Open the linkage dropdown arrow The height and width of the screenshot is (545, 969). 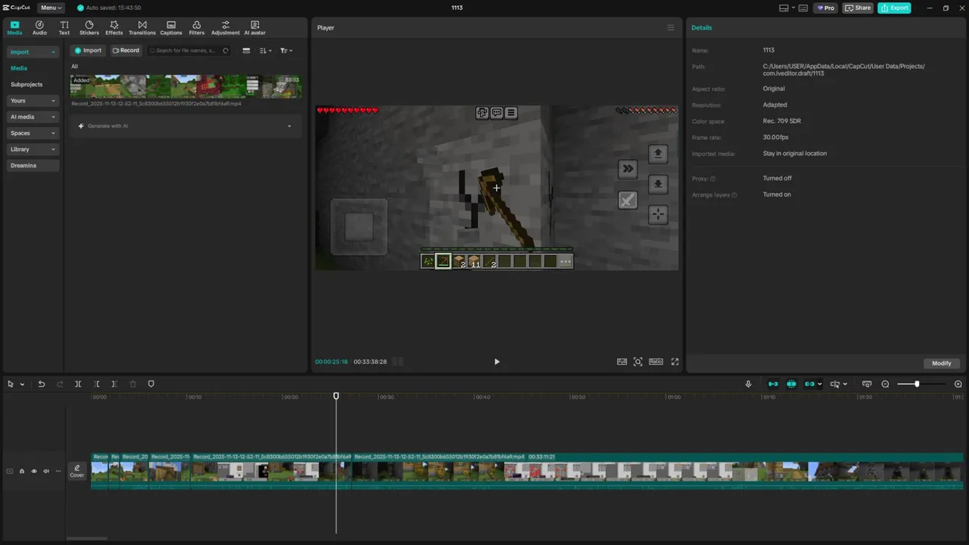coord(819,385)
